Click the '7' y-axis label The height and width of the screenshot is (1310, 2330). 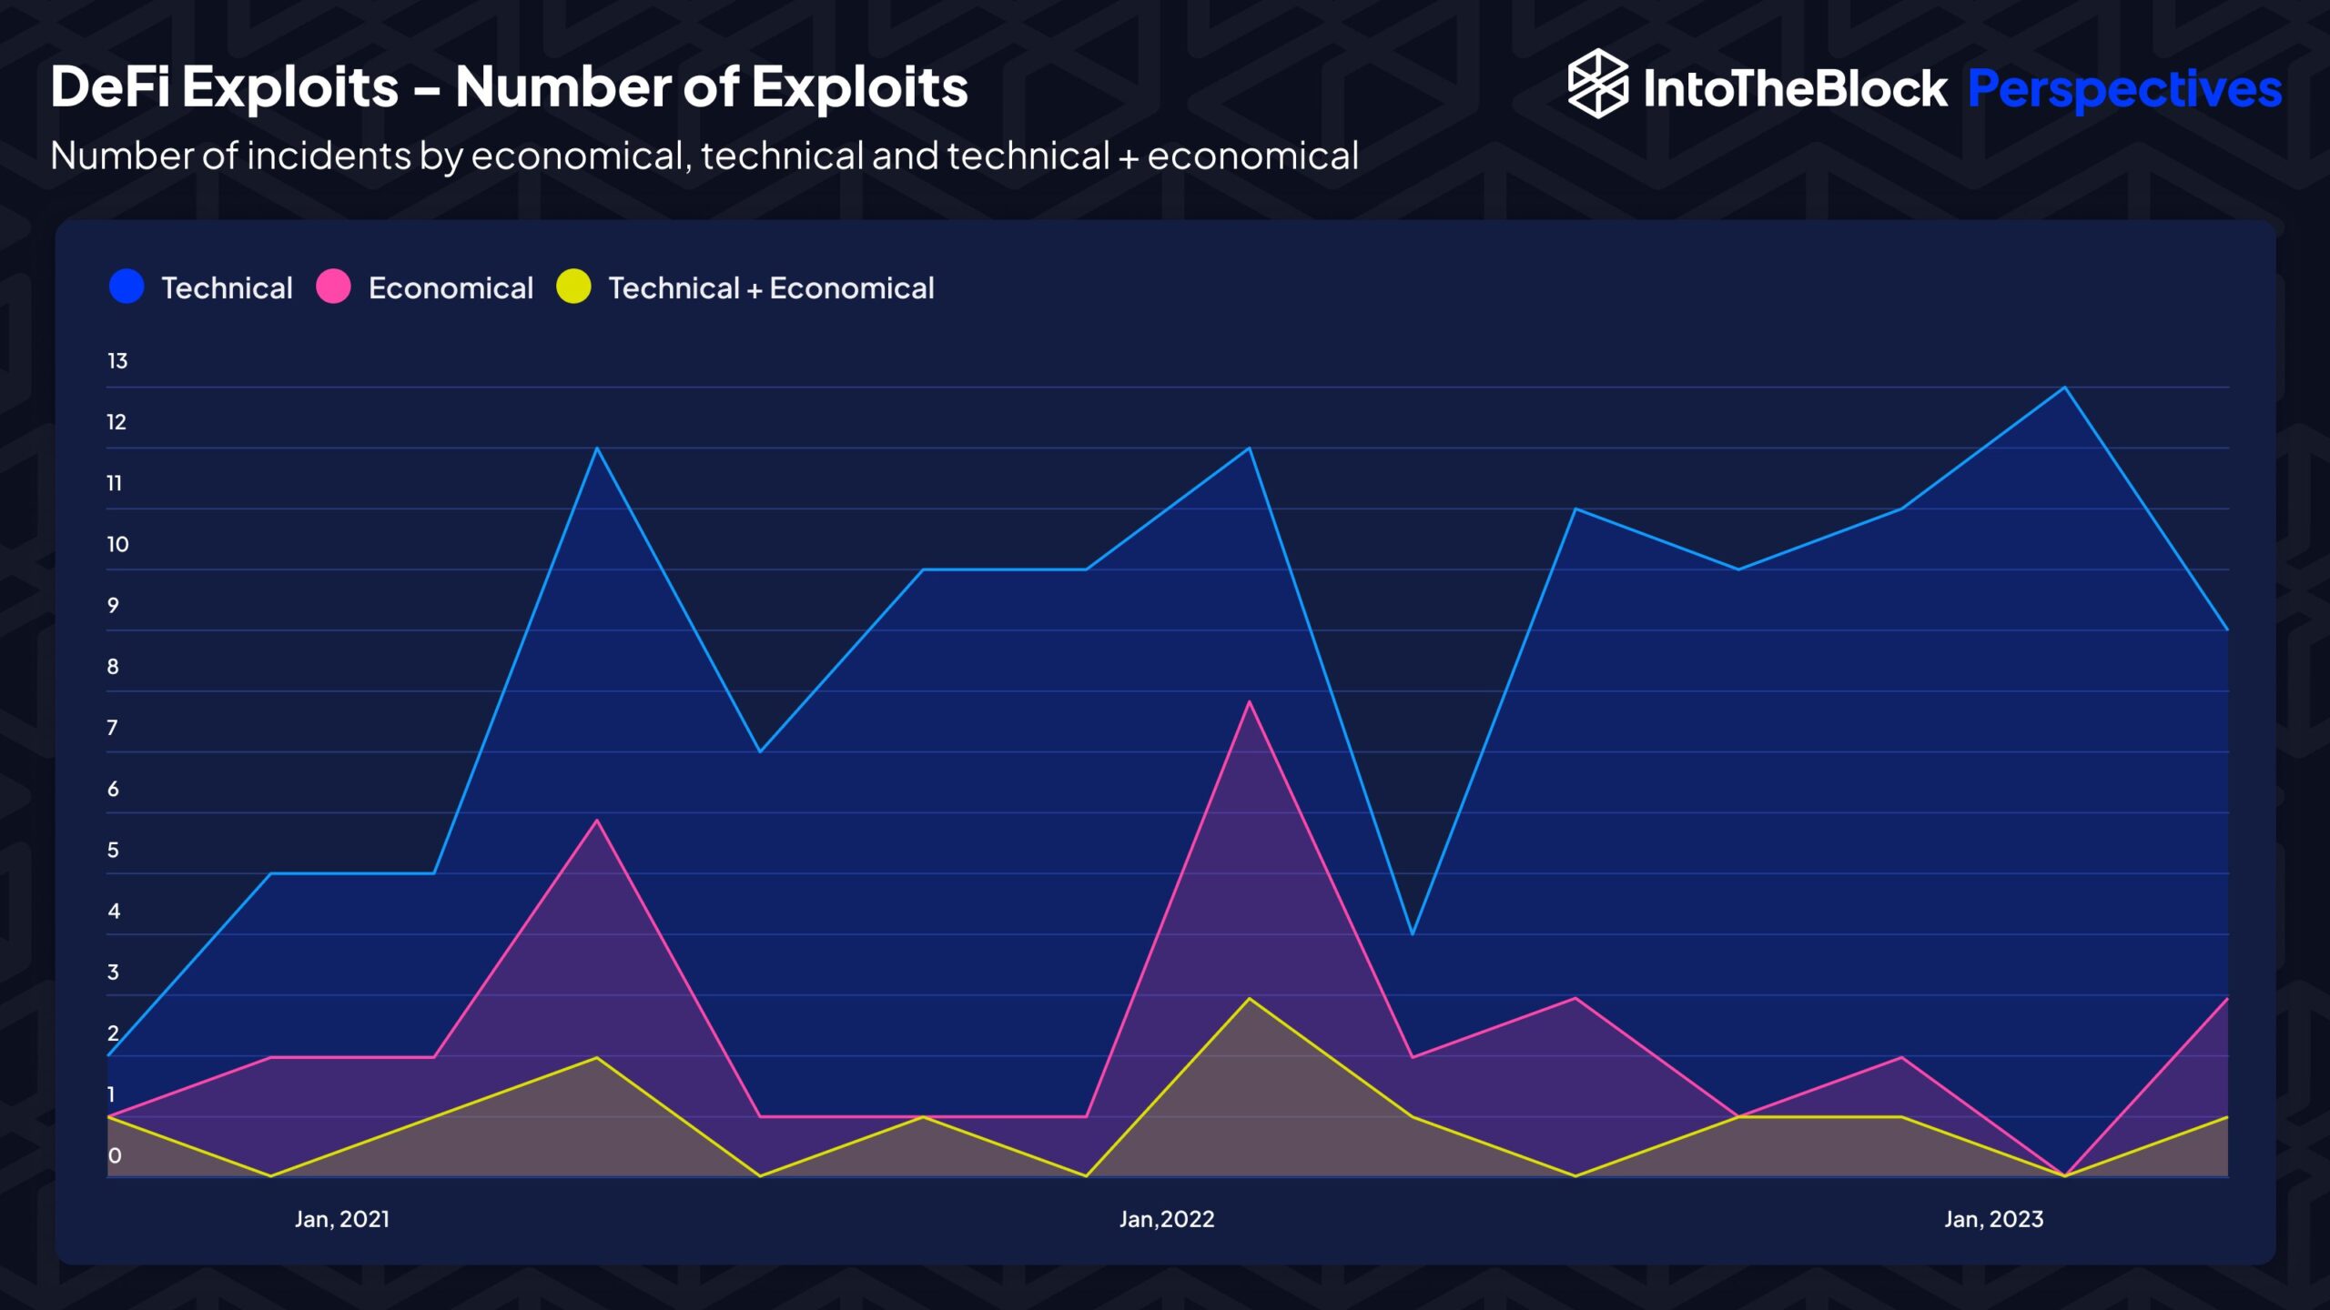click(x=112, y=728)
